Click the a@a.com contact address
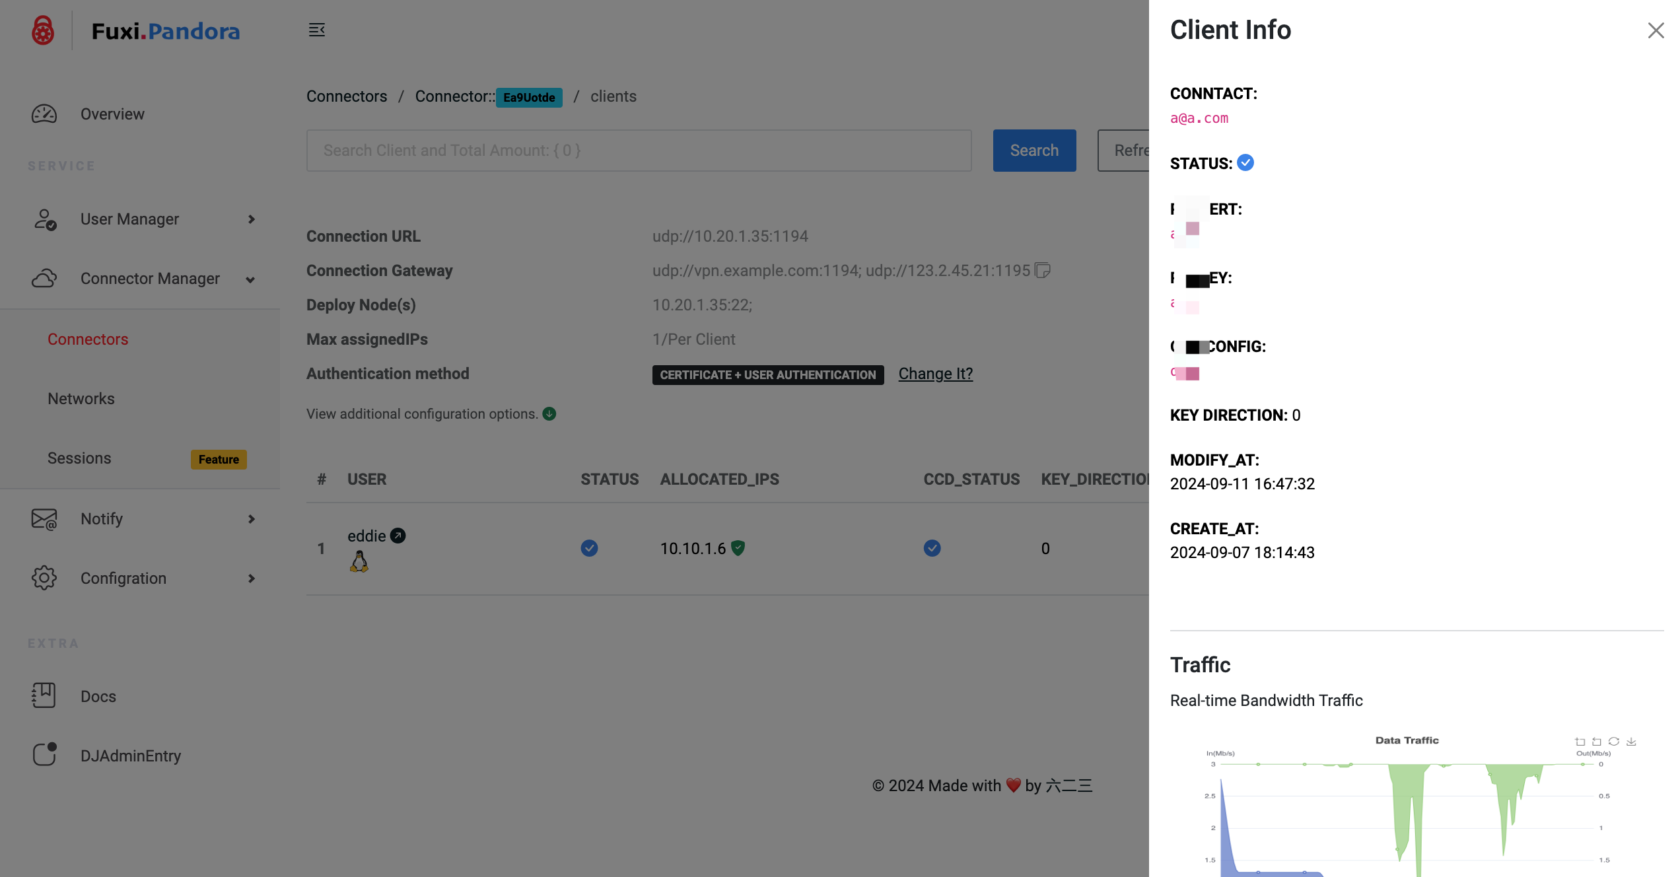This screenshot has width=1680, height=877. 1199,118
